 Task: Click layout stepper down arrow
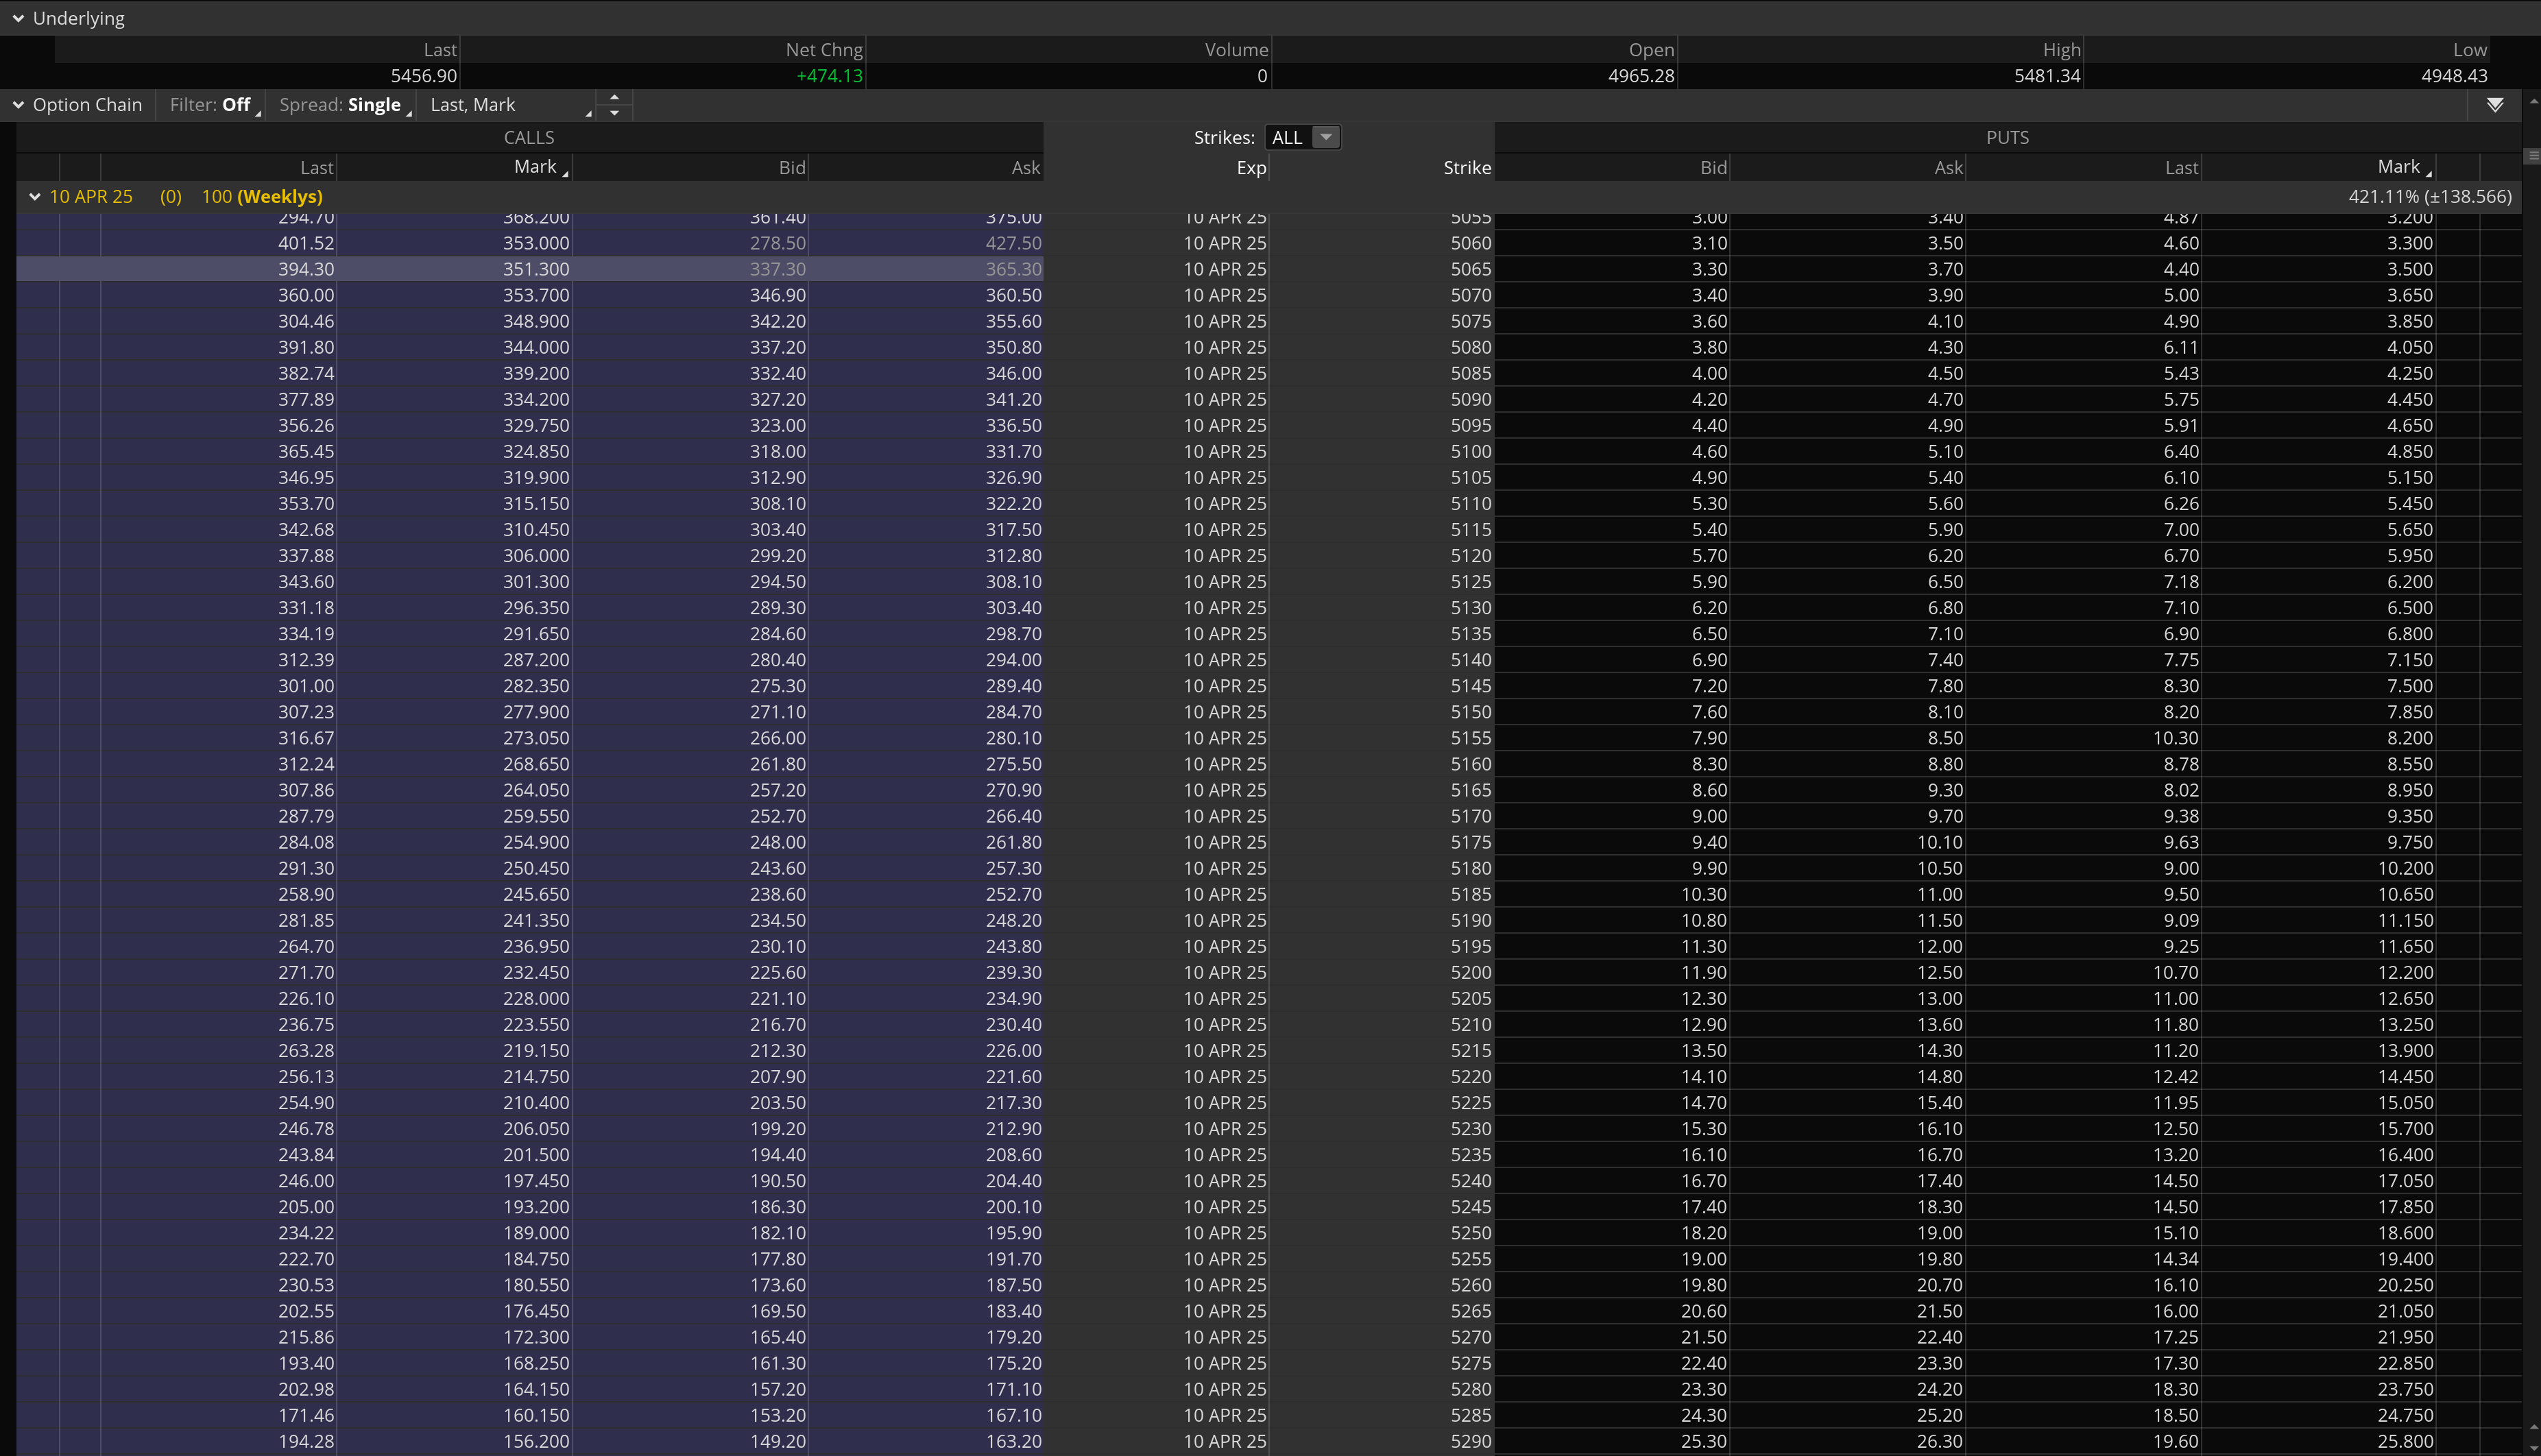(x=614, y=113)
